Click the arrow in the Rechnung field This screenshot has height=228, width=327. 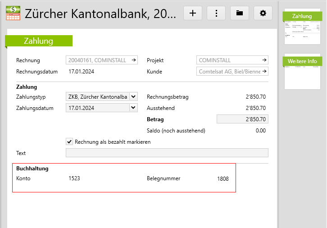pyautogui.click(x=133, y=60)
